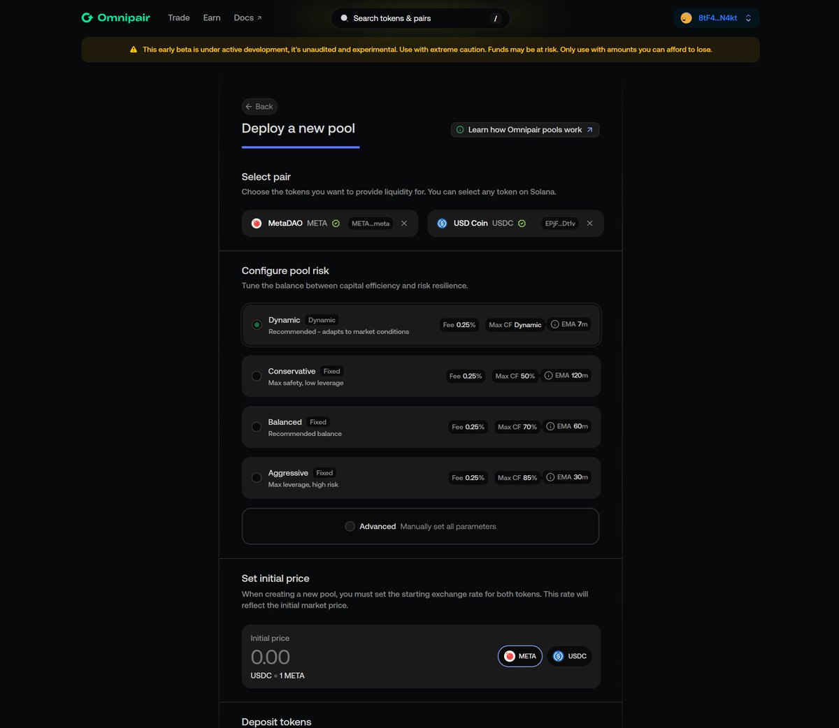Screen dimensions: 839x728
Task: Copy META...meta address chip
Action: coord(371,224)
